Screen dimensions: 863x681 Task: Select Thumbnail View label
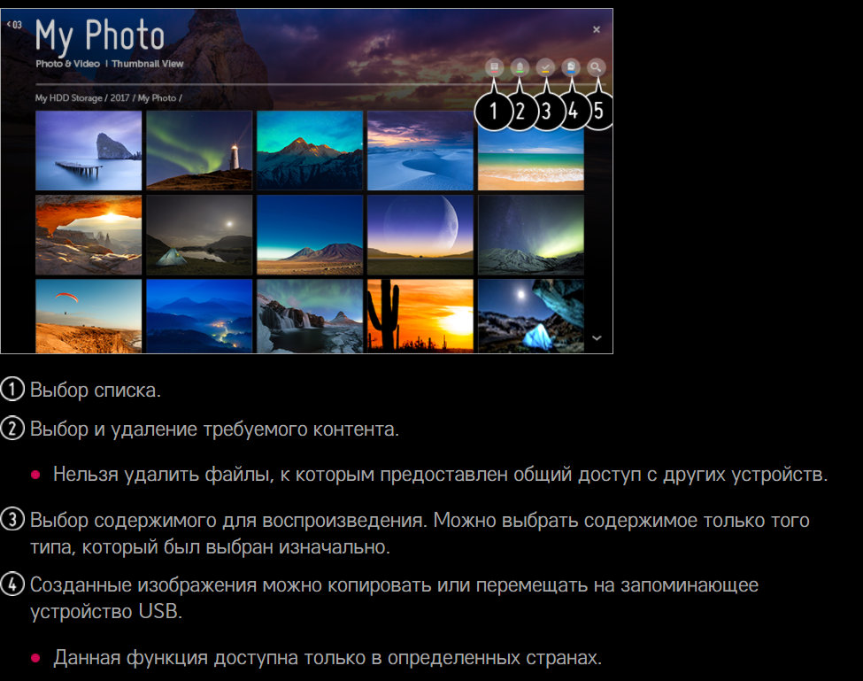click(146, 65)
